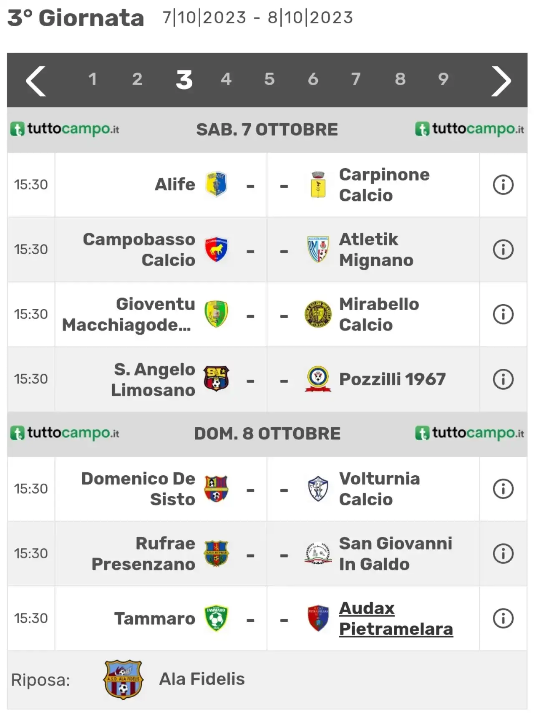Image resolution: width=534 pixels, height=719 pixels.
Task: Switch to matchday 1 tab
Action: (93, 79)
